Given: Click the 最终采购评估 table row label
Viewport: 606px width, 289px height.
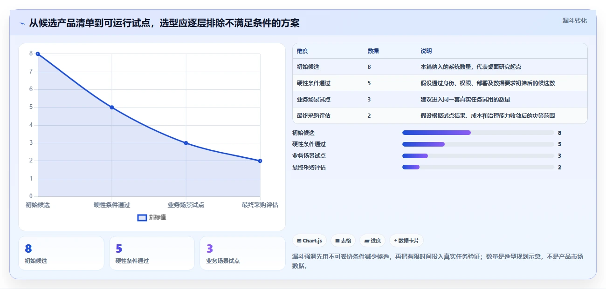Looking at the screenshot, I should [x=314, y=116].
